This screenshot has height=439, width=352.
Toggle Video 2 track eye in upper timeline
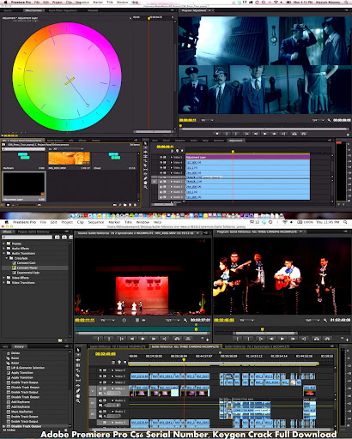161,172
